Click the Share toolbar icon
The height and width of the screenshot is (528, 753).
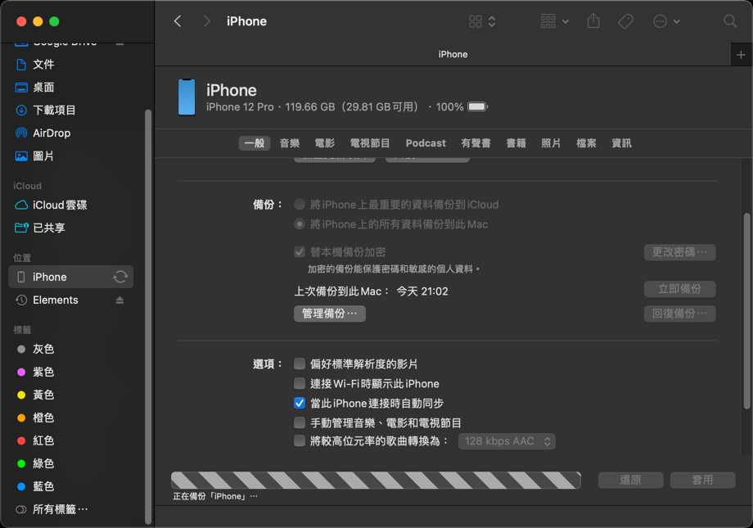[593, 21]
